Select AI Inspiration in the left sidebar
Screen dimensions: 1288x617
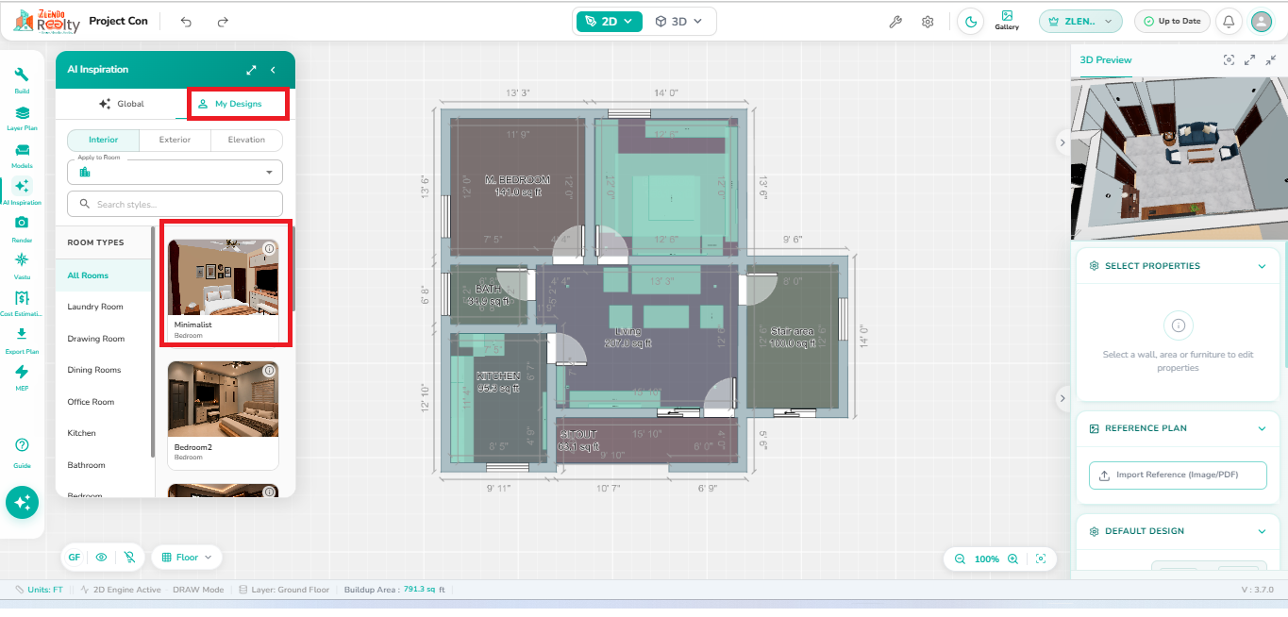tap(22, 192)
